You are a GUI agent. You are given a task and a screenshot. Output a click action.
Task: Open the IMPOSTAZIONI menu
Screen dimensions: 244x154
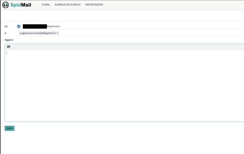[94, 5]
